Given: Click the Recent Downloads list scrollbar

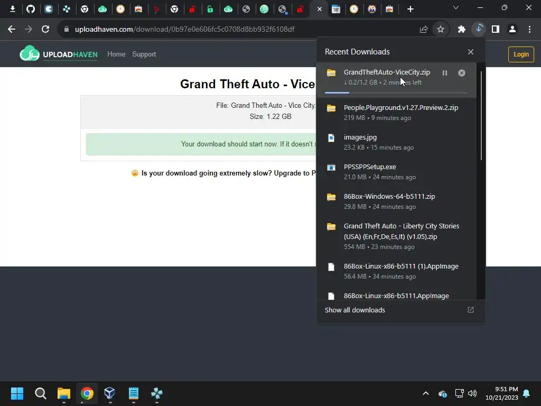Looking at the screenshot, I should (481, 116).
